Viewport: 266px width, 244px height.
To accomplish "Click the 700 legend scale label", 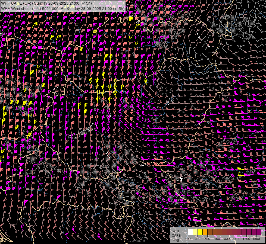I will (217, 239).
